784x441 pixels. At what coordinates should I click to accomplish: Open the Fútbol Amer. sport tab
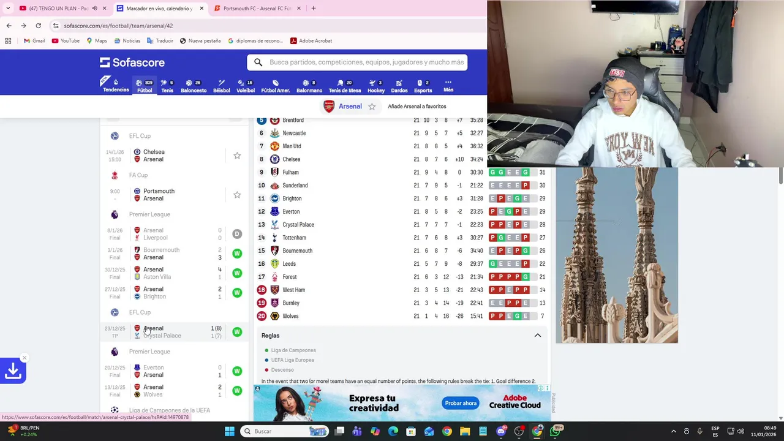[276, 86]
